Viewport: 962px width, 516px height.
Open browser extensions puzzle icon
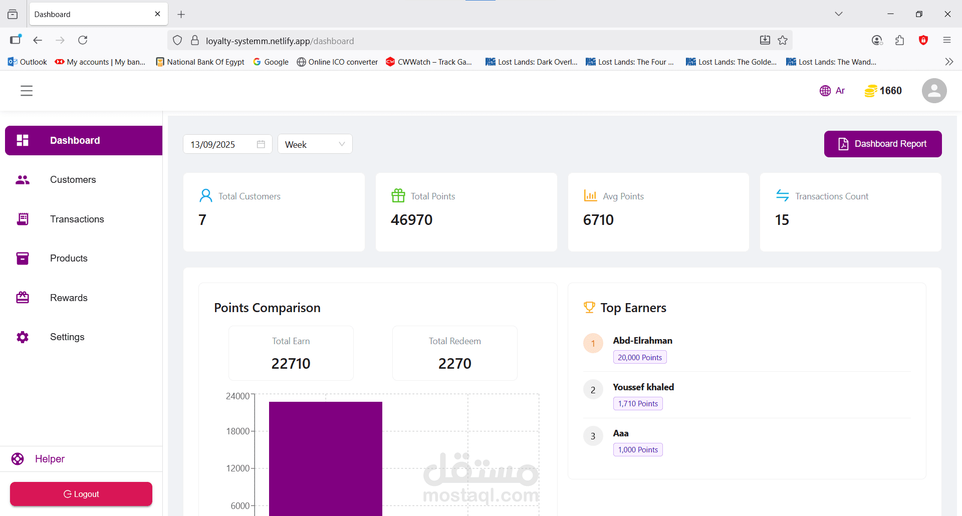[900, 41]
